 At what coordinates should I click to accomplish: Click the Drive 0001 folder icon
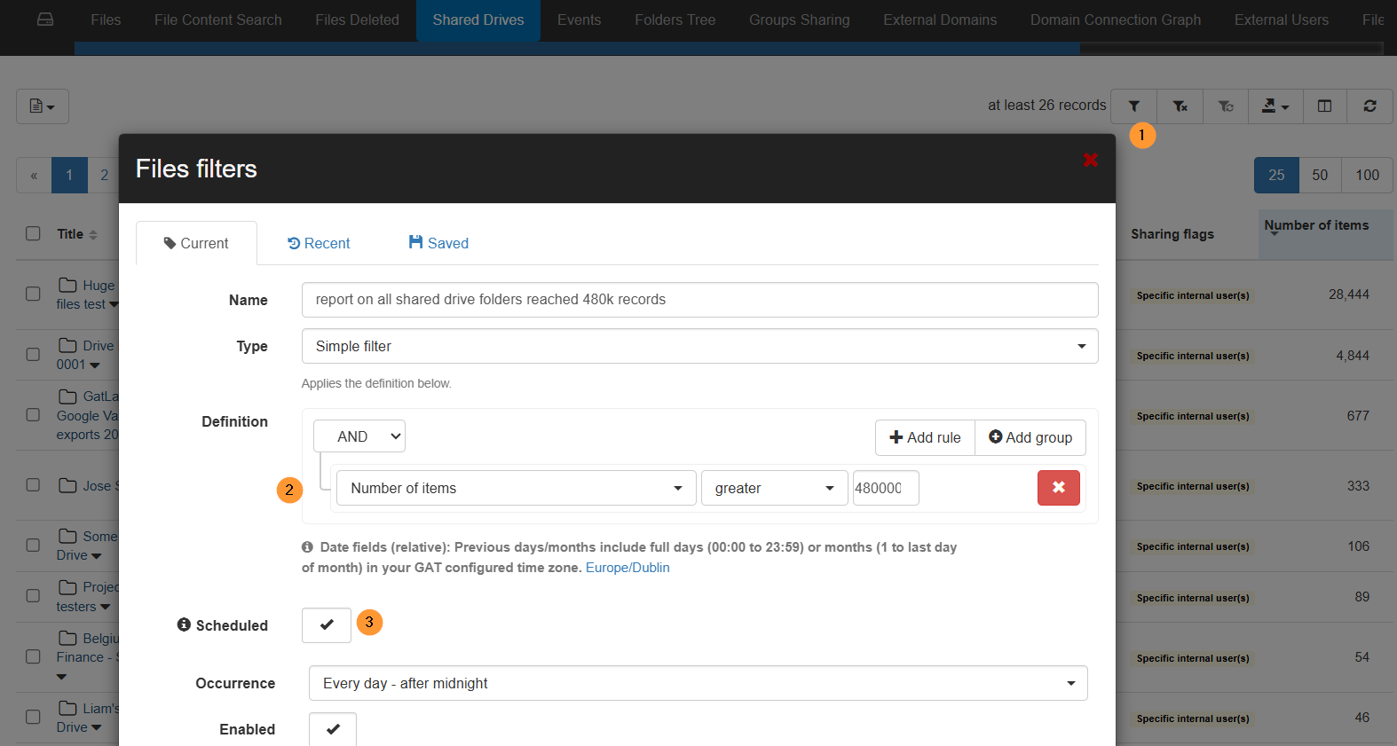(x=67, y=345)
